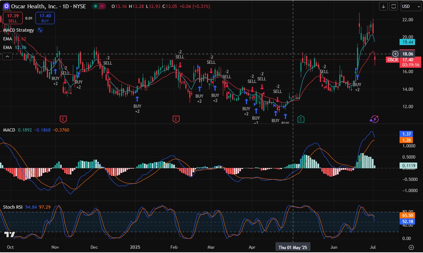Click the 1.37 MACD scale label
423x253 pixels.
[406, 134]
